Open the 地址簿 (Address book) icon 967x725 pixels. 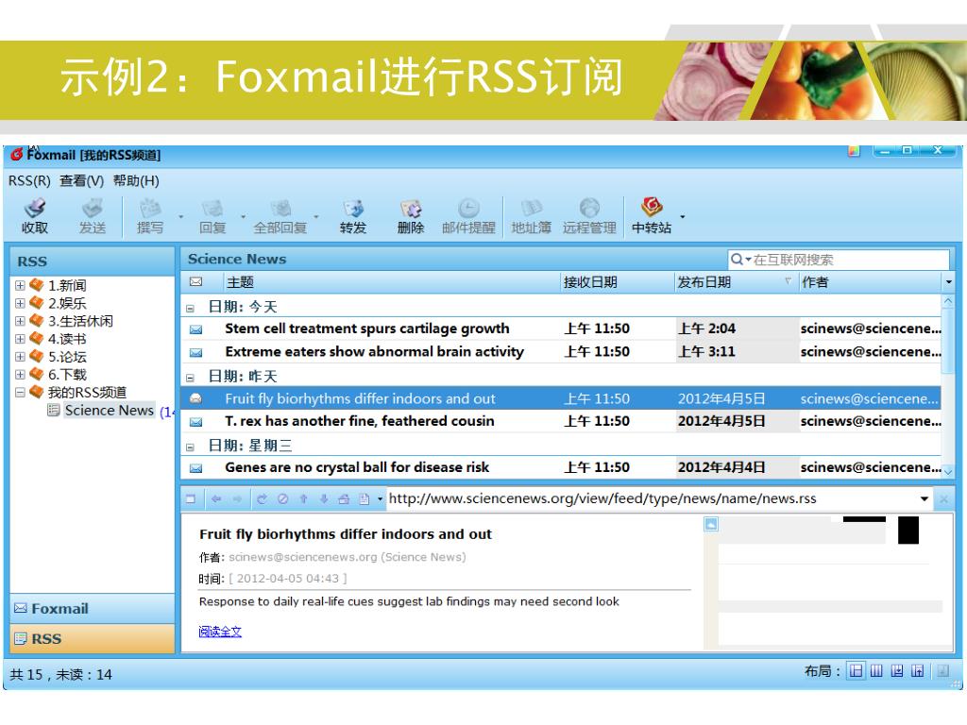tap(531, 208)
